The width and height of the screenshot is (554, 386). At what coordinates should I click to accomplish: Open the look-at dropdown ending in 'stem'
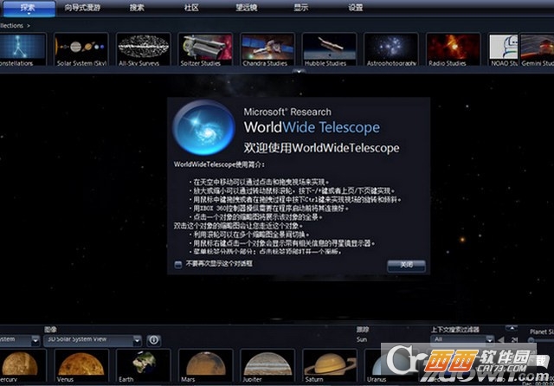[19, 340]
